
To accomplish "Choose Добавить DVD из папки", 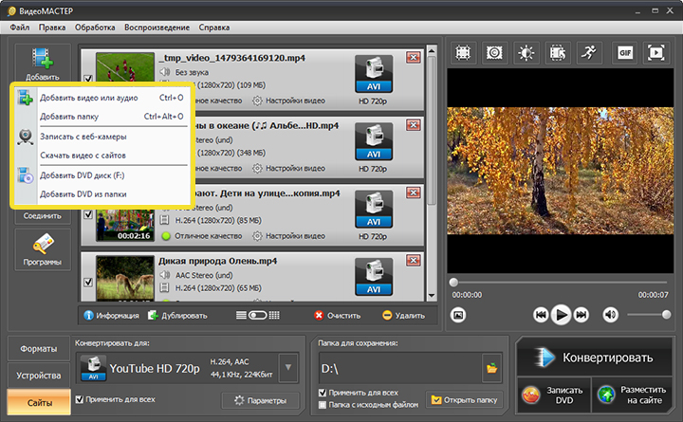I will click(x=102, y=193).
